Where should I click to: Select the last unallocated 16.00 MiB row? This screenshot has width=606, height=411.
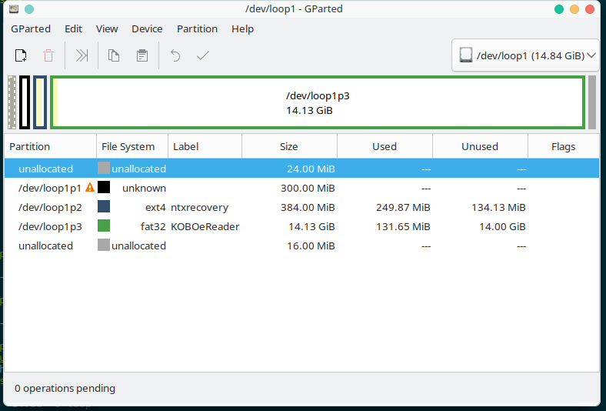(231, 246)
